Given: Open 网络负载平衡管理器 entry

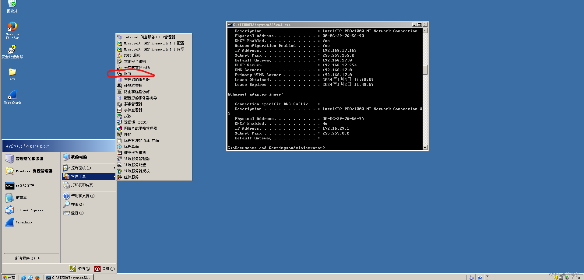Looking at the screenshot, I should coord(154,128).
